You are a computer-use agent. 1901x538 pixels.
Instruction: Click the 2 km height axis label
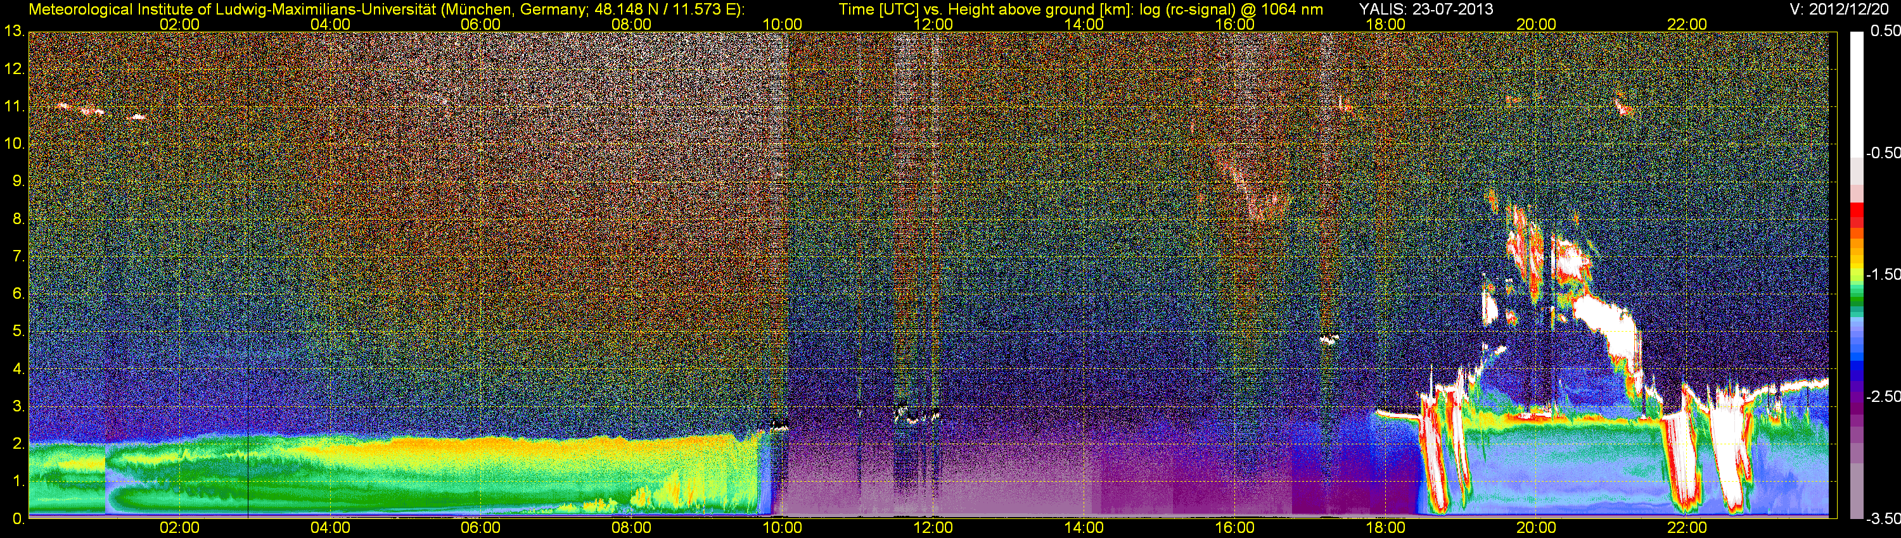click(x=18, y=444)
